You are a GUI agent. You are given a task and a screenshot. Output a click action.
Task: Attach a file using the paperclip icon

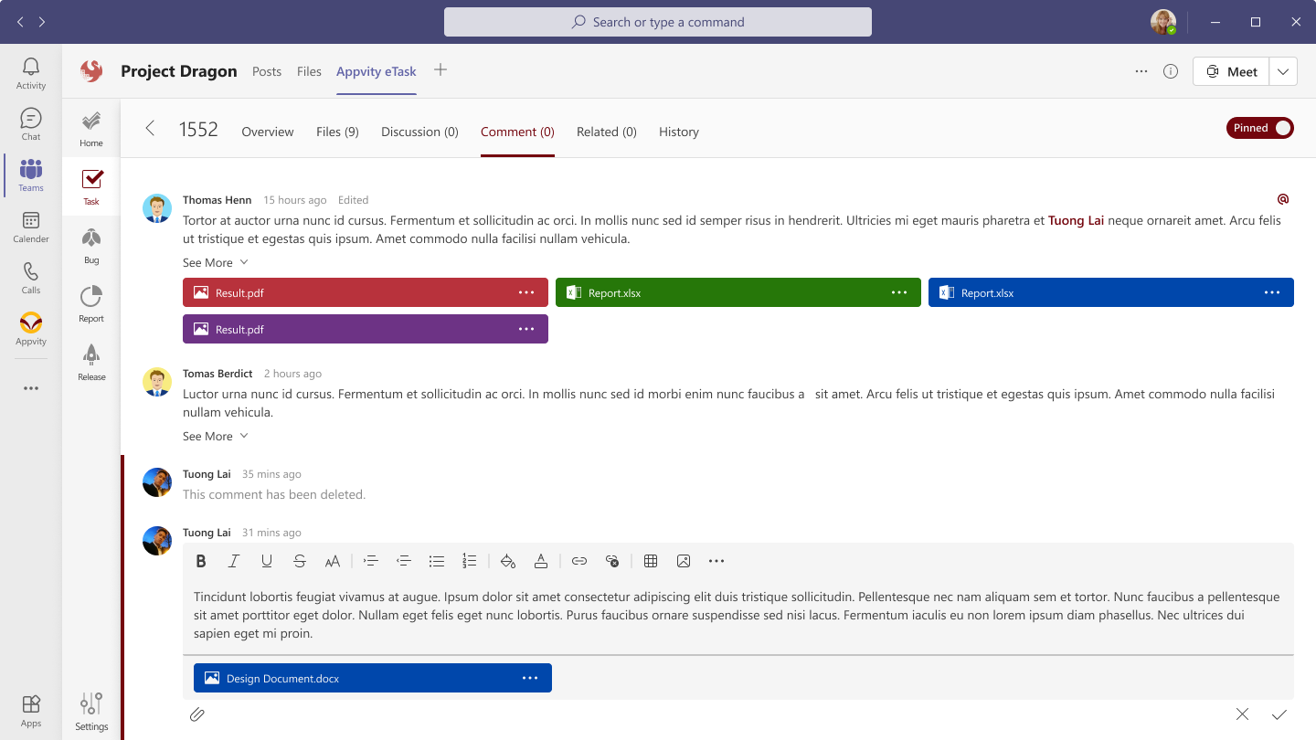[x=197, y=714]
